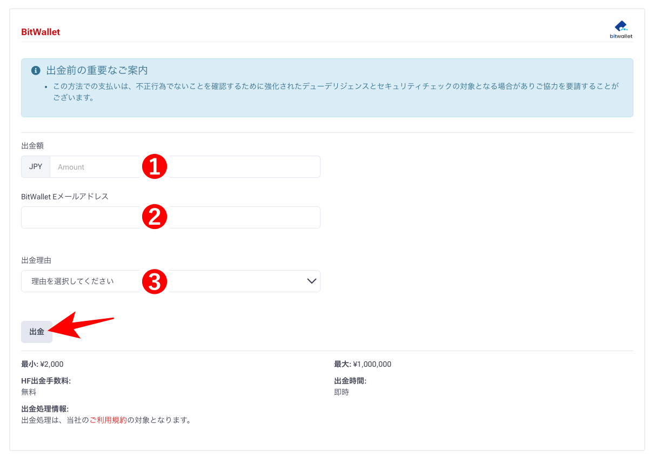The image size is (655, 464).
Task: Click the 出金手数料 無料 fee text
Action: [x=29, y=392]
